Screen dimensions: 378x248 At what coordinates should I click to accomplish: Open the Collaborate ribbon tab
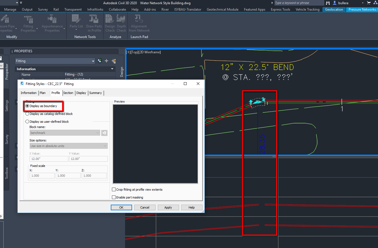[117, 10]
